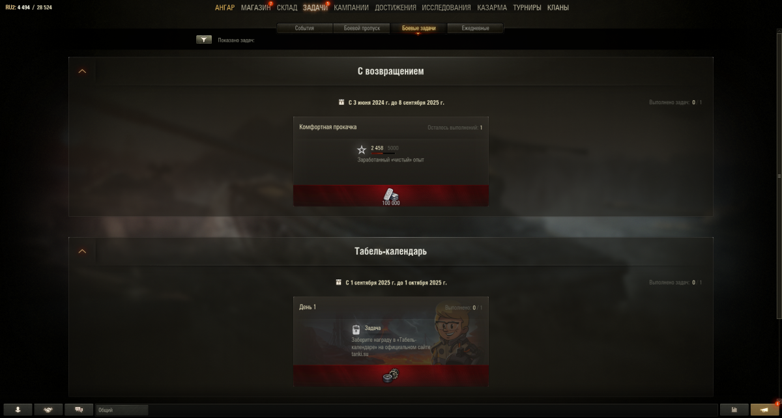This screenshot has height=418, width=782.
Task: Open the ИССЛЕДОВАНИЯ menu item
Action: [446, 8]
